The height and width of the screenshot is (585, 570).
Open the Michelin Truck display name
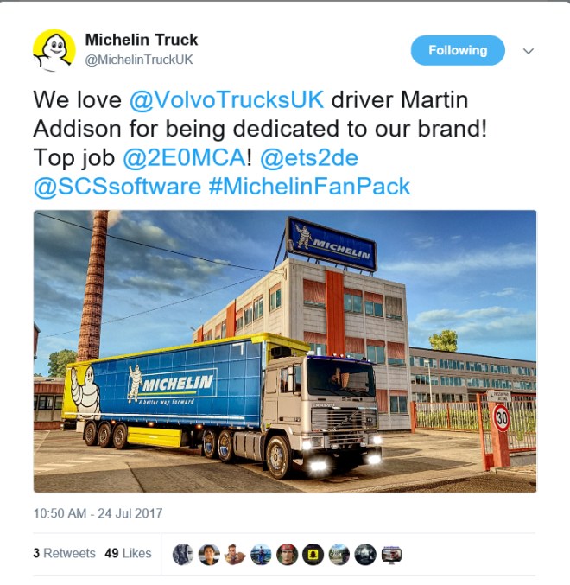tap(142, 40)
